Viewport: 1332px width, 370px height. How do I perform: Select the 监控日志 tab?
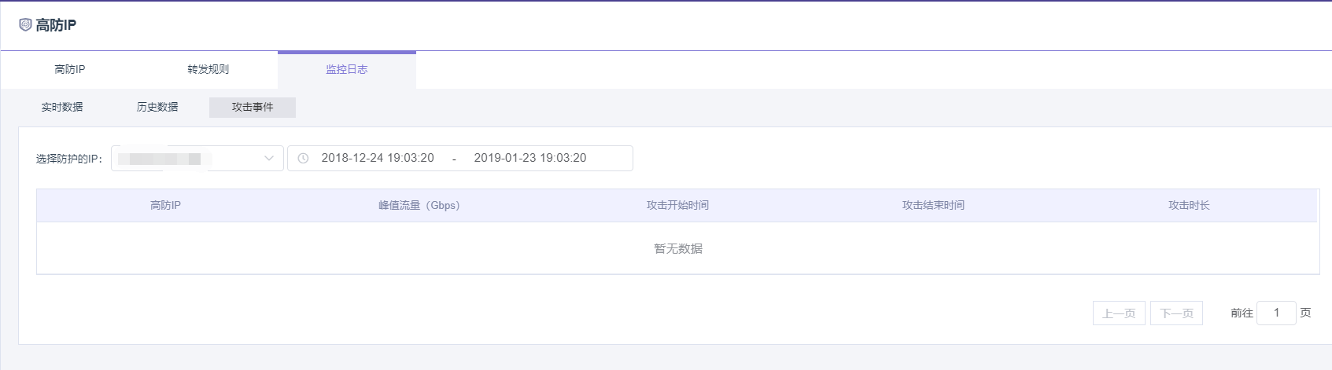tap(347, 69)
